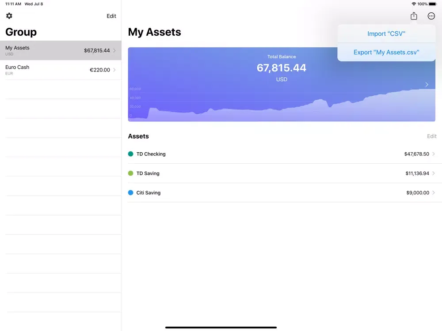Tap the clock showing 11:11 AM
The width and height of the screenshot is (442, 331).
(13, 4)
